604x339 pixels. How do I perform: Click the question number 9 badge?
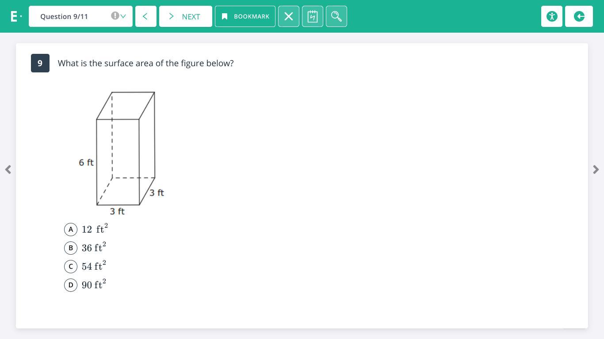tap(40, 63)
